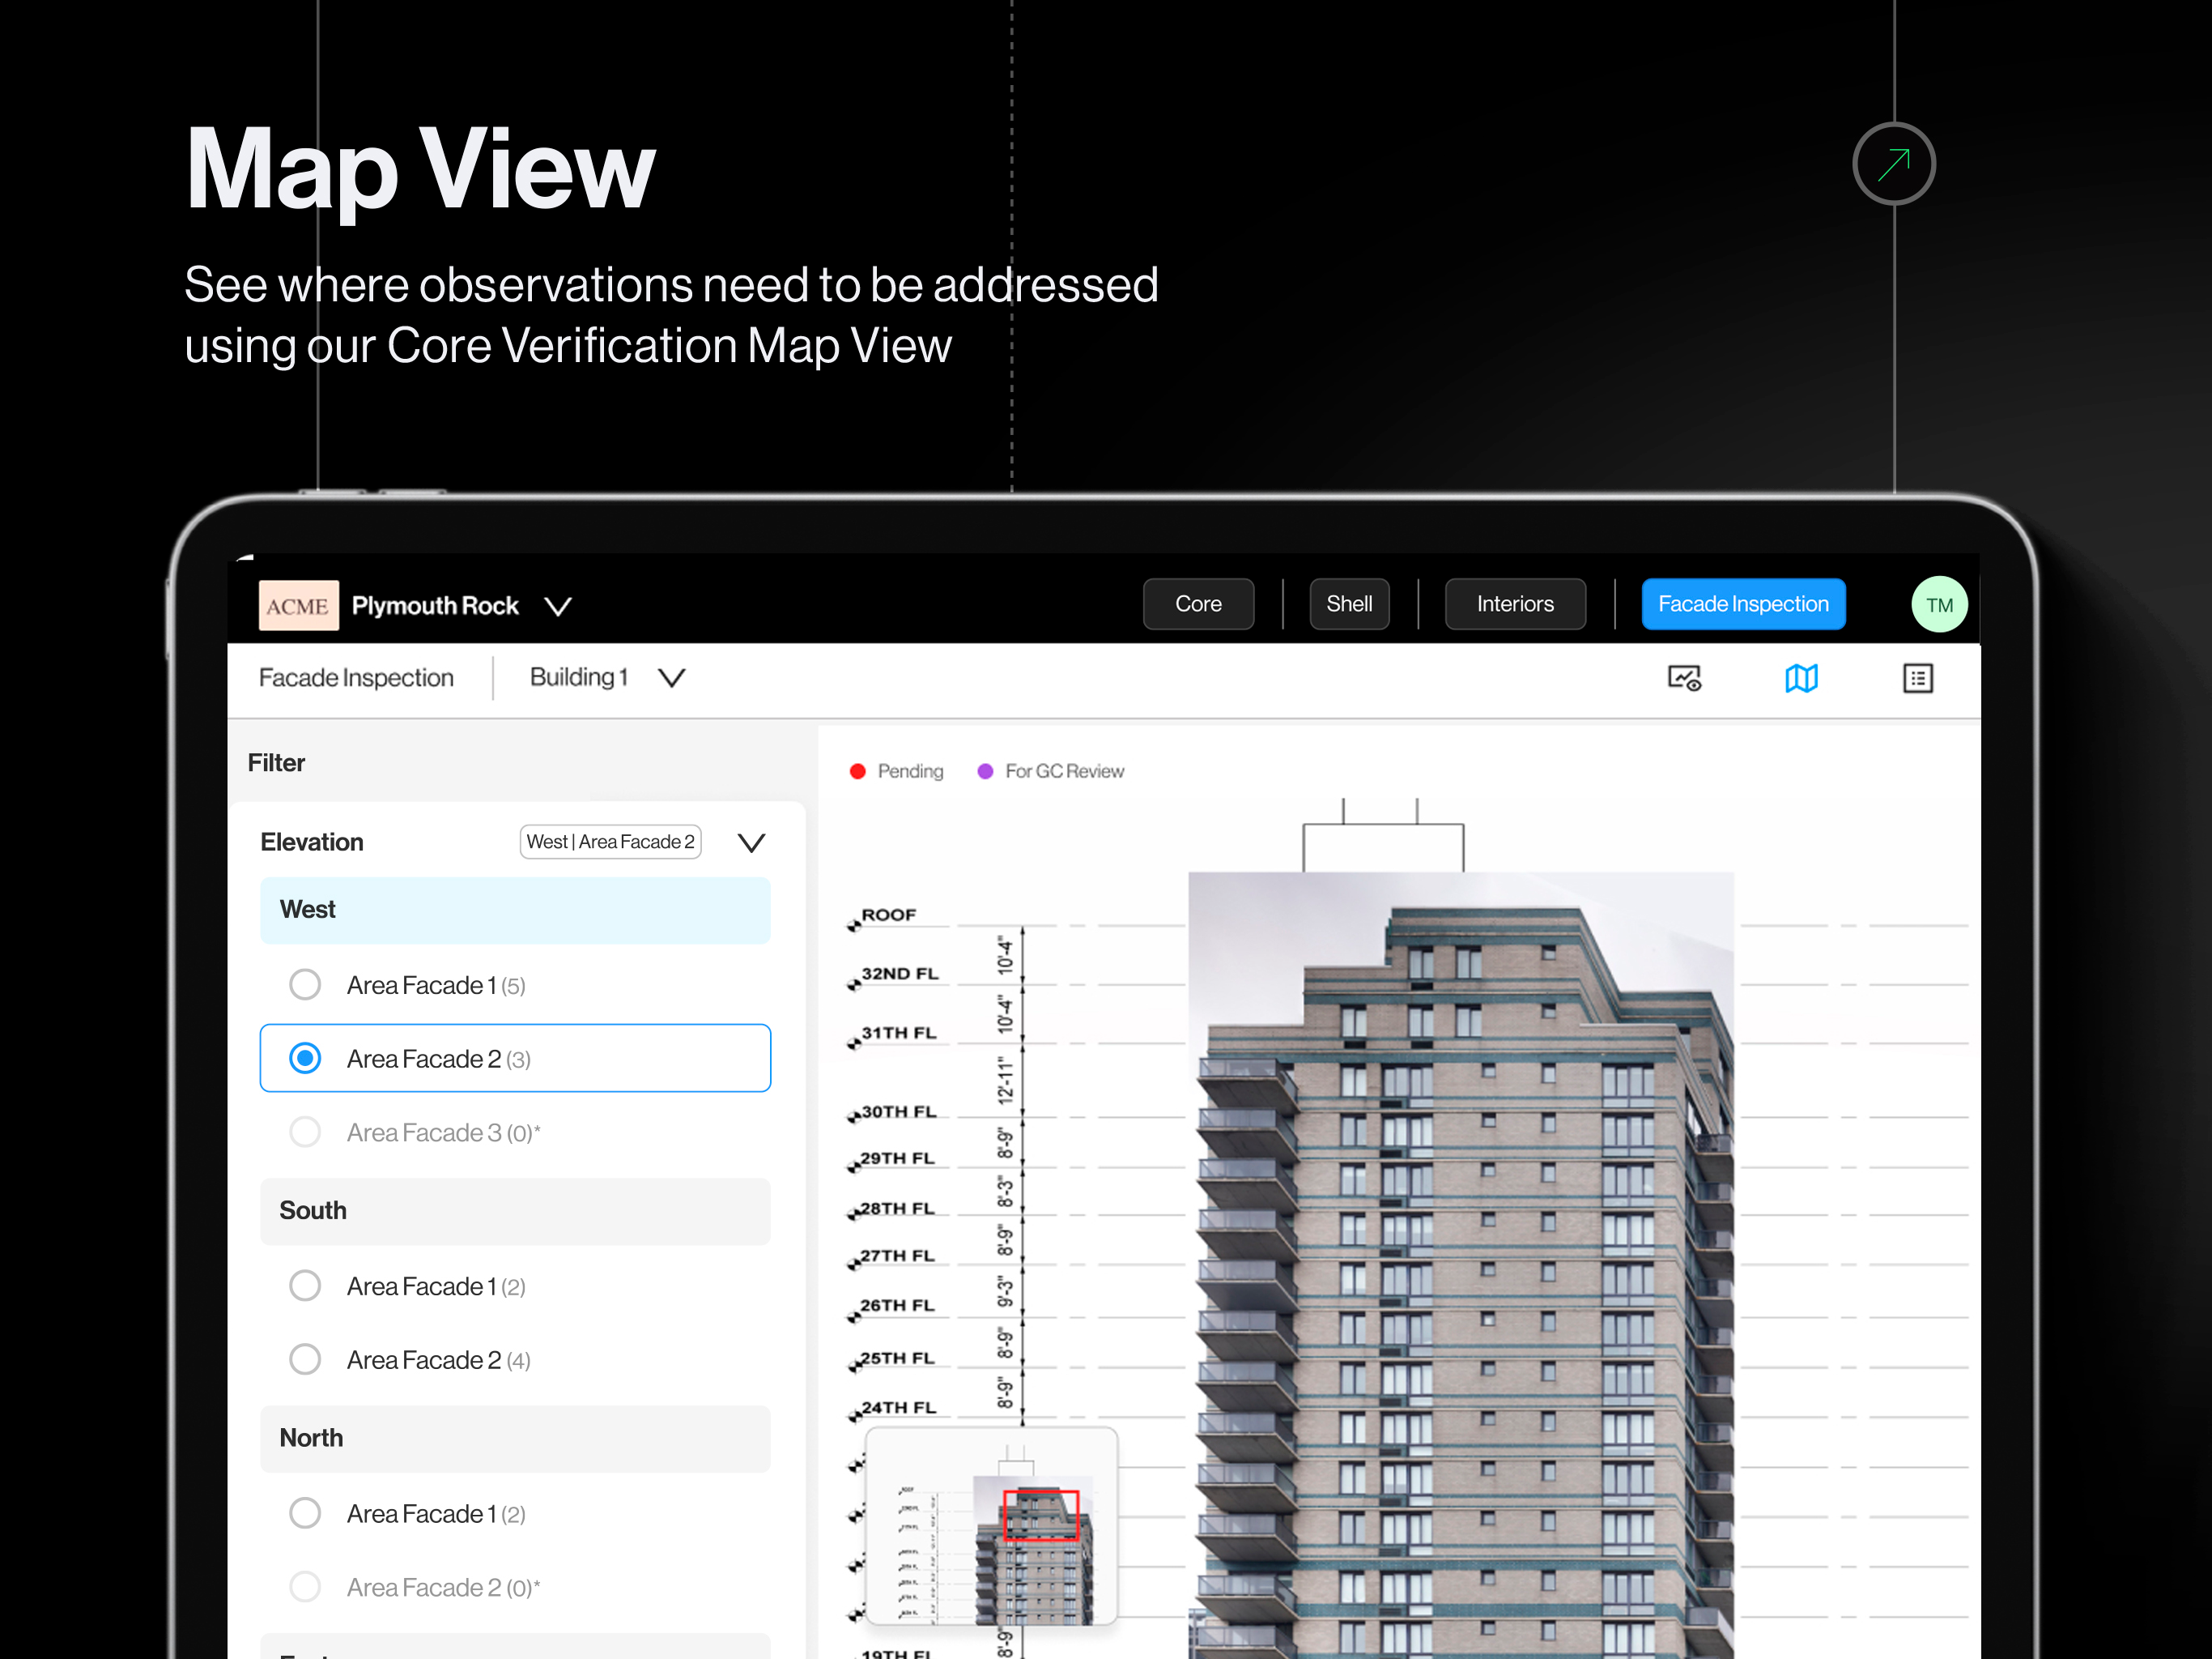Screen dimensions: 2212x1659
Task: Open the Building 1 dropdown chevron
Action: 672,678
